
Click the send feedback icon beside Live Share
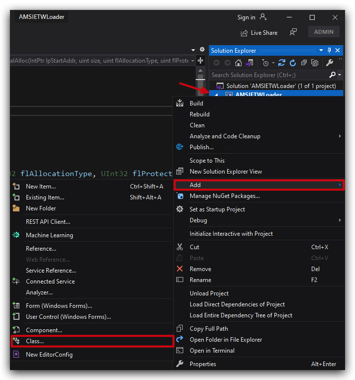[293, 32]
